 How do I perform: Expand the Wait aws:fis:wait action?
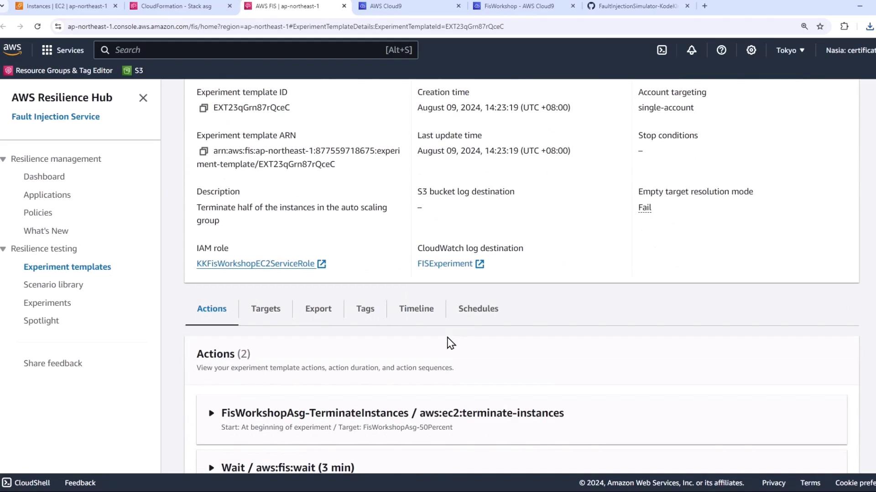pos(211,468)
